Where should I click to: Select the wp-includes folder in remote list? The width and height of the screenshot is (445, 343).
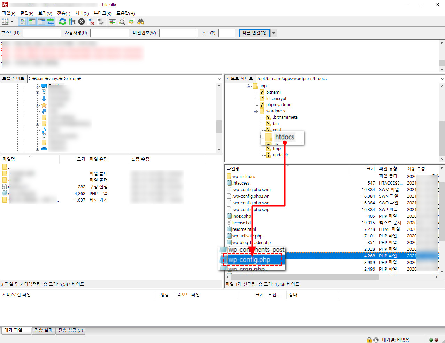point(244,177)
